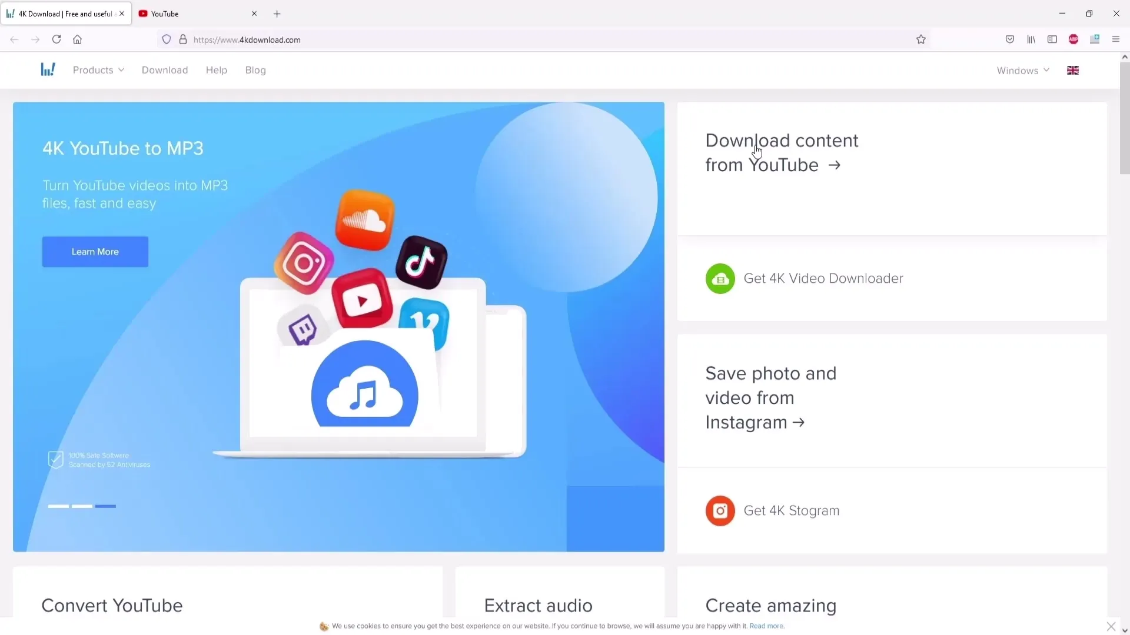Screen dimensions: 1130x635
Task: Click the Blog menu item
Action: (x=255, y=70)
